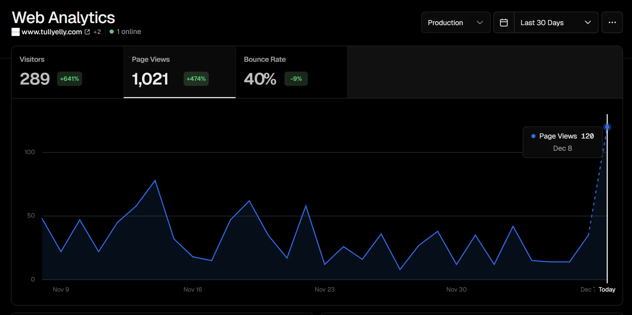Viewport: 632px width, 315px height.
Task: Select the Visitors metric tab
Action: tap(68, 72)
